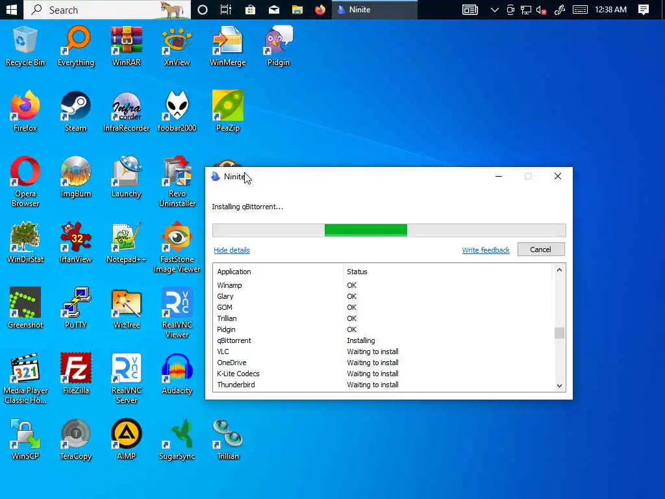Select the Launchy desktop shortcut
The image size is (665, 499).
(x=127, y=177)
